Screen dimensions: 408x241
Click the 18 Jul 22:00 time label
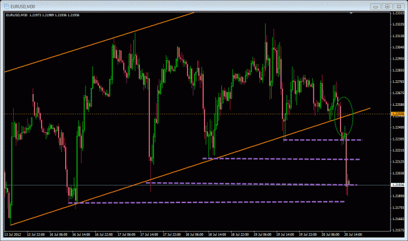click(x=240, y=234)
